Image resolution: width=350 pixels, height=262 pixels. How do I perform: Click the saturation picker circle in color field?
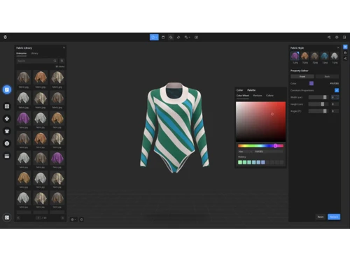click(272, 114)
